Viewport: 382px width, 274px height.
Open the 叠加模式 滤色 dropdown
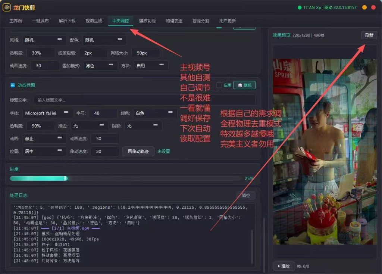(100, 66)
